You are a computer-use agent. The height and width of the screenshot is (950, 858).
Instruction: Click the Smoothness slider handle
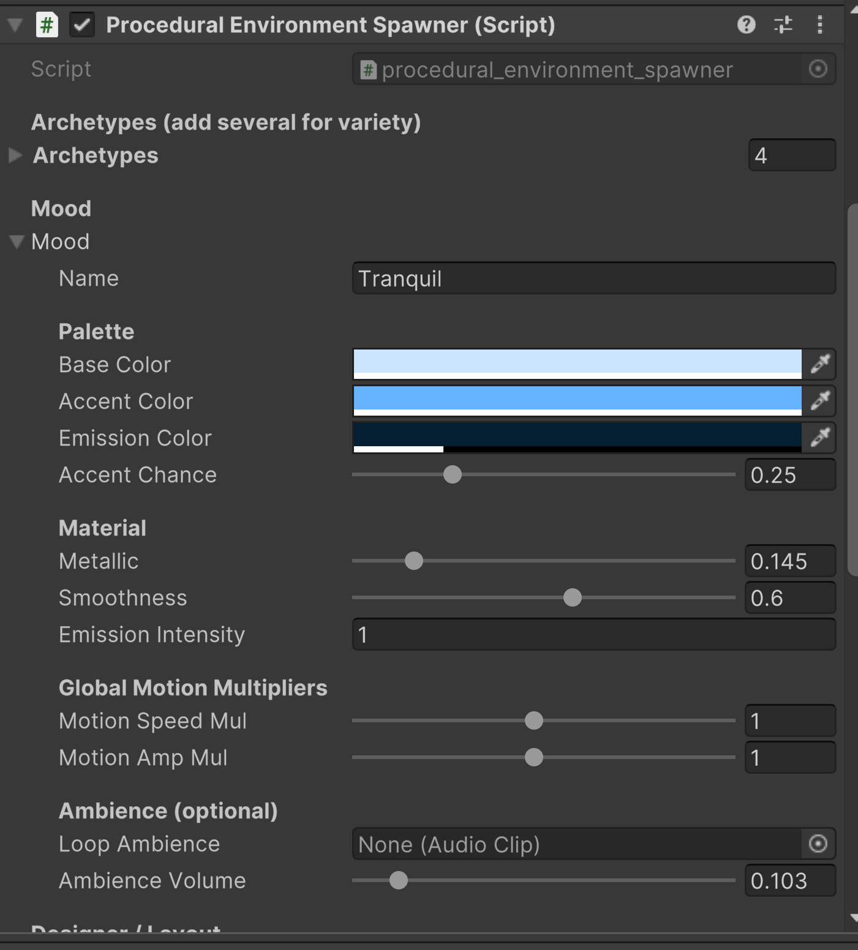573,597
